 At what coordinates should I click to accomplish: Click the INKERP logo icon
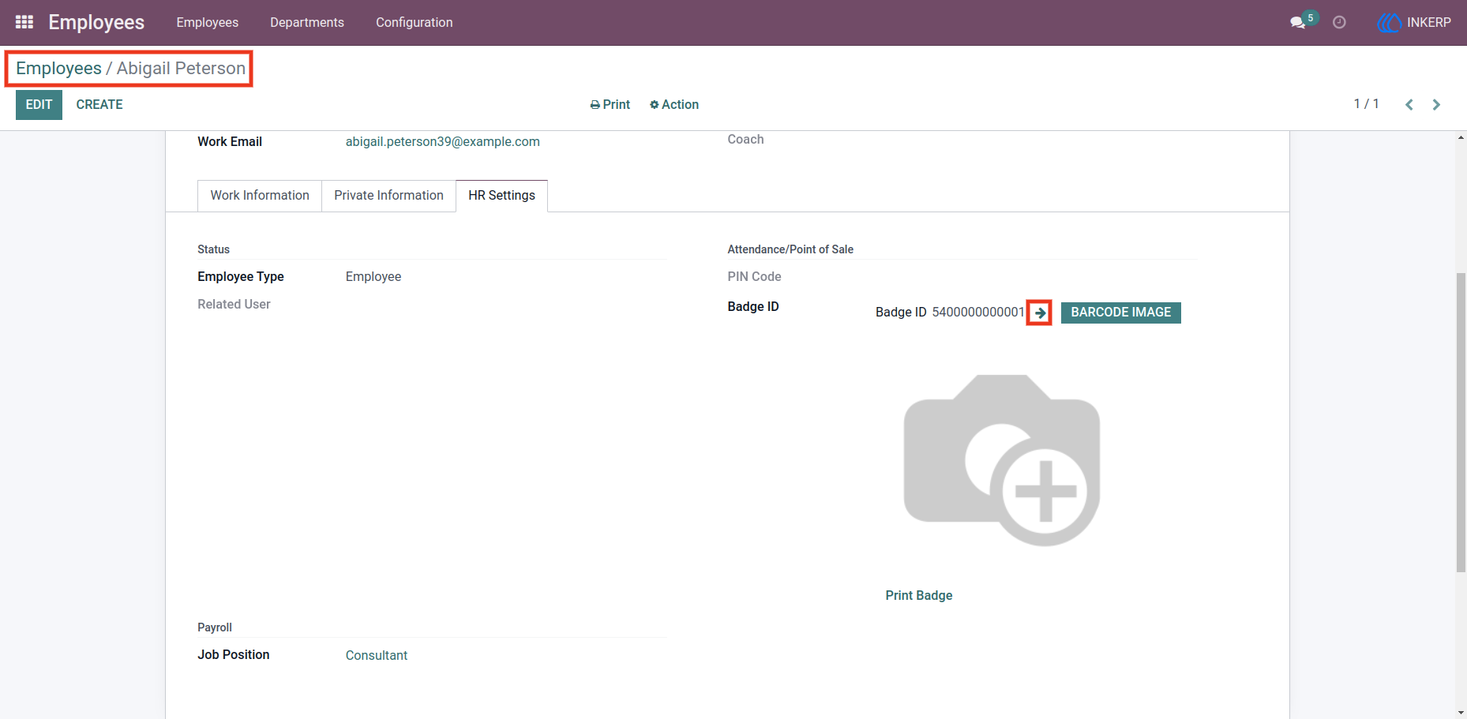pos(1389,23)
